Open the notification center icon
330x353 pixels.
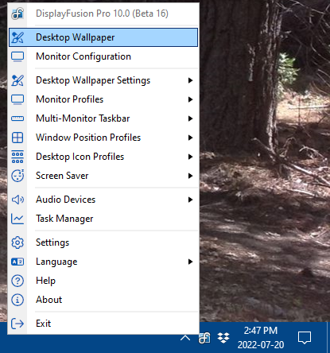coord(305,338)
